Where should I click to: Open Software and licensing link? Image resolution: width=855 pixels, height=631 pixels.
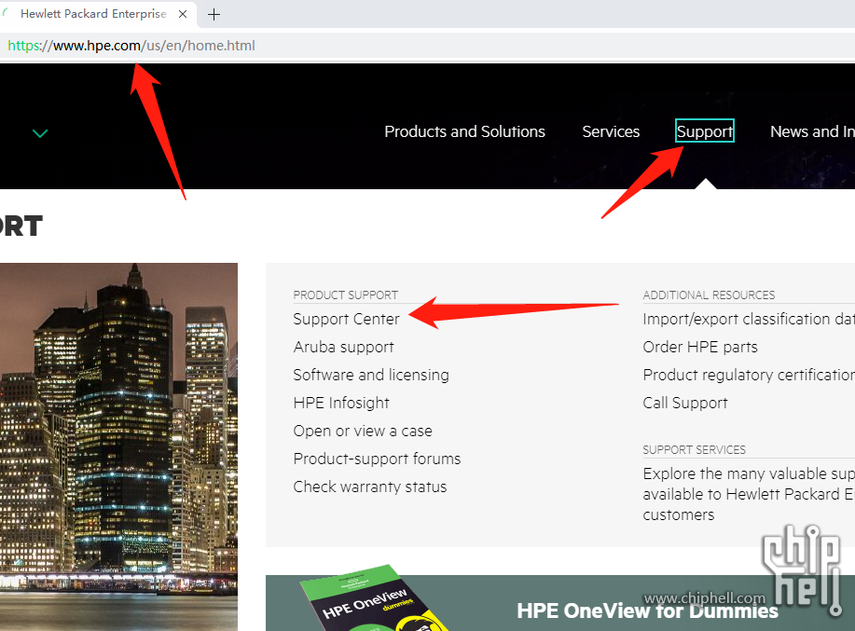[371, 375]
